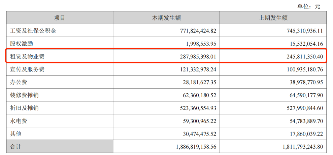This screenshot has height=155, width=333.
Task: Click the 宣传及服务费 row label
Action: click(x=27, y=69)
